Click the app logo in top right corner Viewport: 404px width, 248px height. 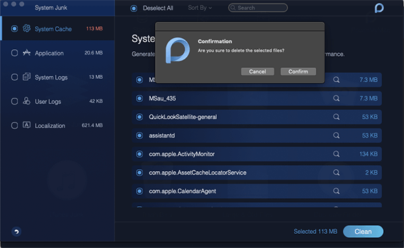click(379, 7)
